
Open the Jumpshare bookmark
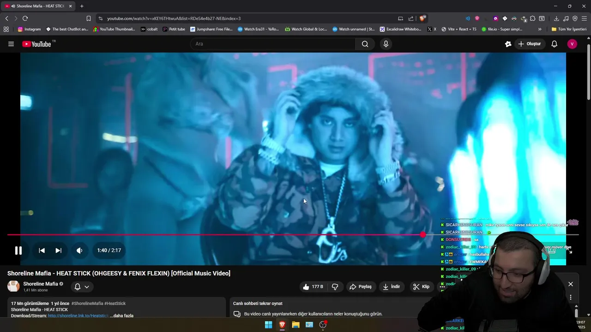pyautogui.click(x=211, y=29)
